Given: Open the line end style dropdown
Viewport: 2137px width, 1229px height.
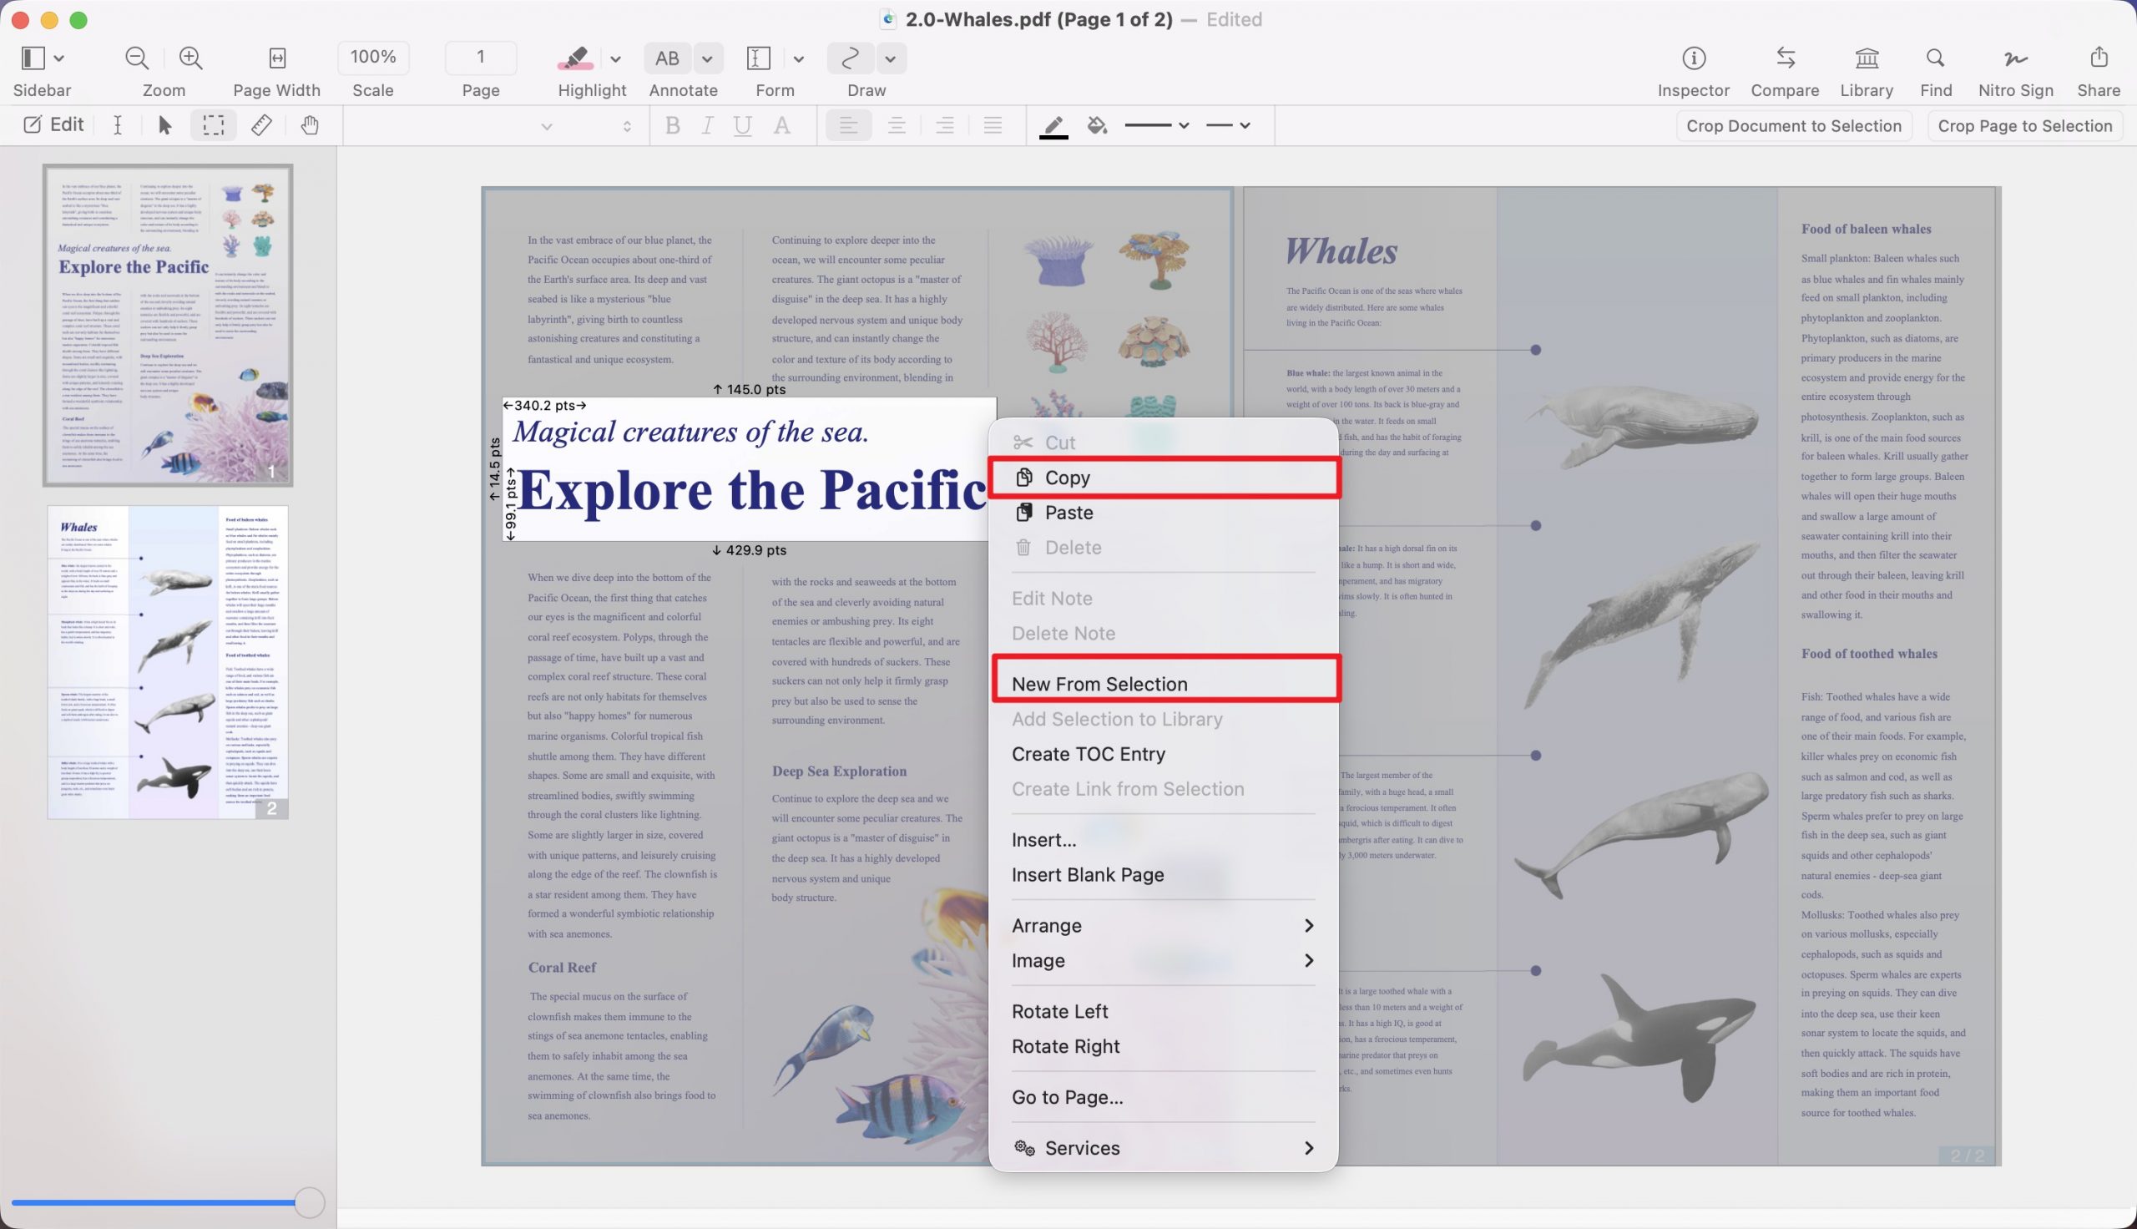Looking at the screenshot, I should [1228, 125].
